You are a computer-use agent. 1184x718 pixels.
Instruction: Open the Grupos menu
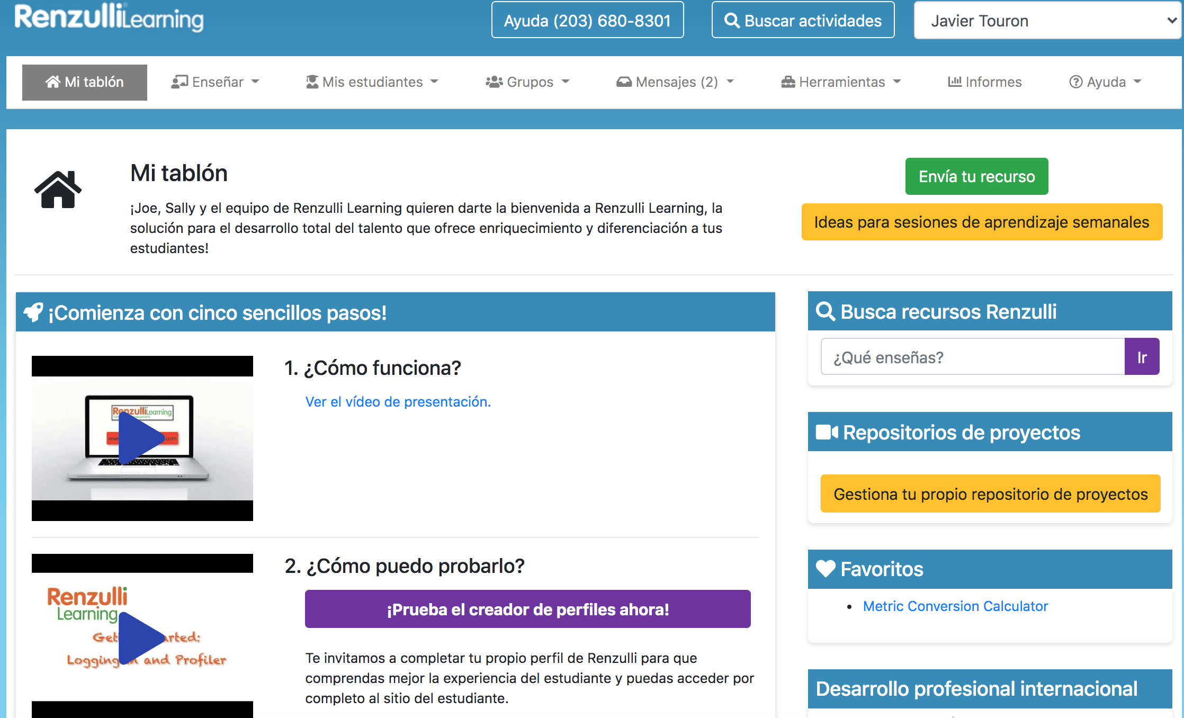(527, 82)
